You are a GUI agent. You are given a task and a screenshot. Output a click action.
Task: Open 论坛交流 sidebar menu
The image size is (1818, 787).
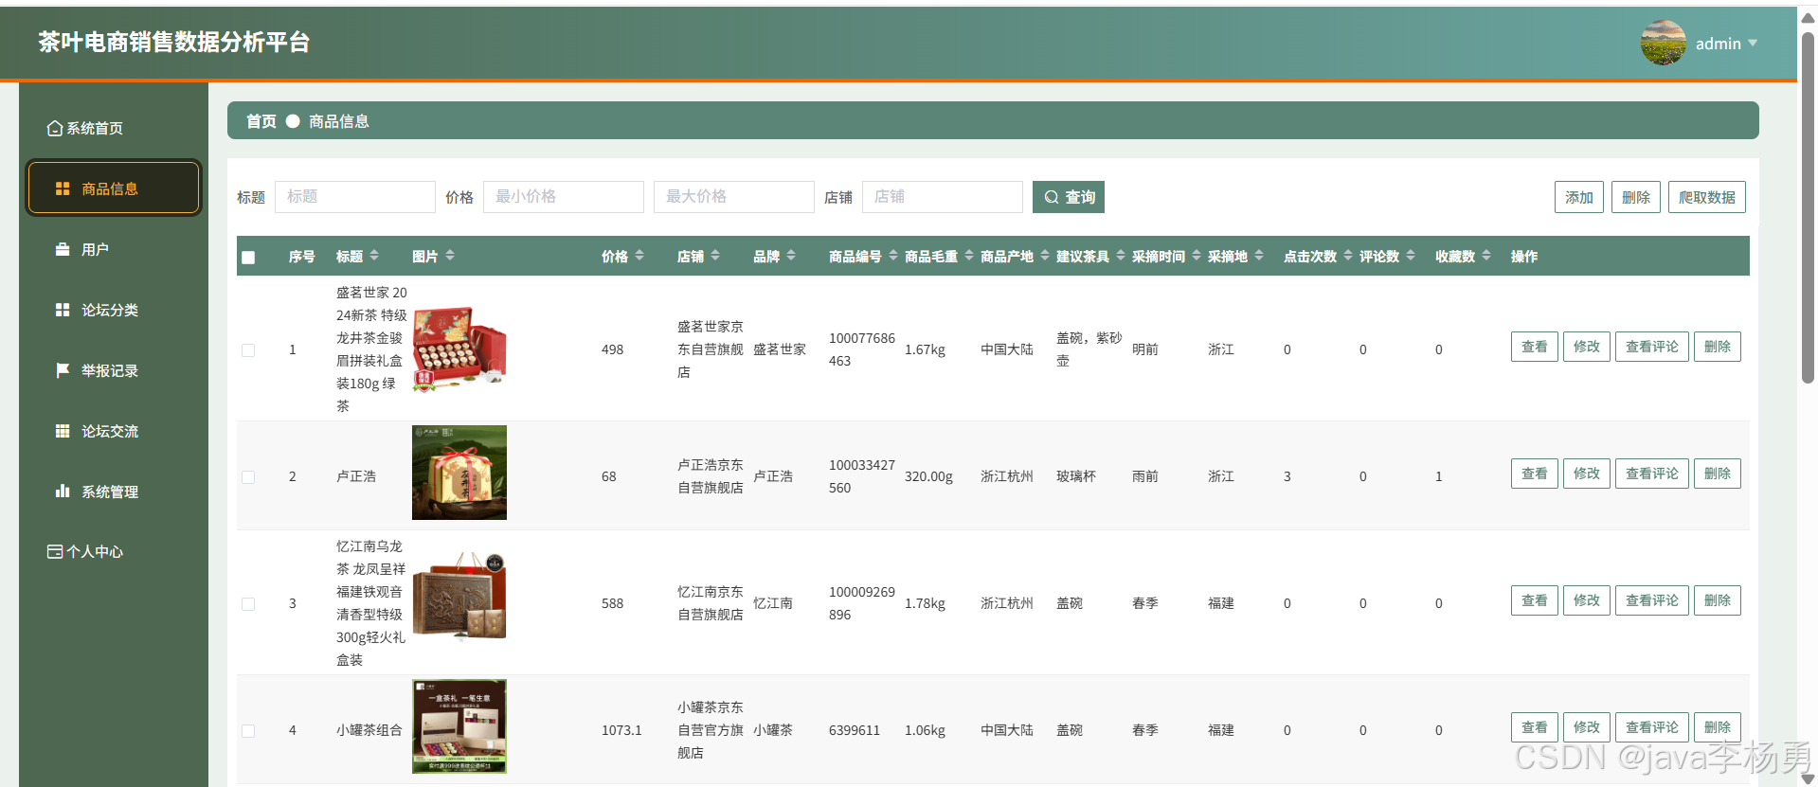114,431
